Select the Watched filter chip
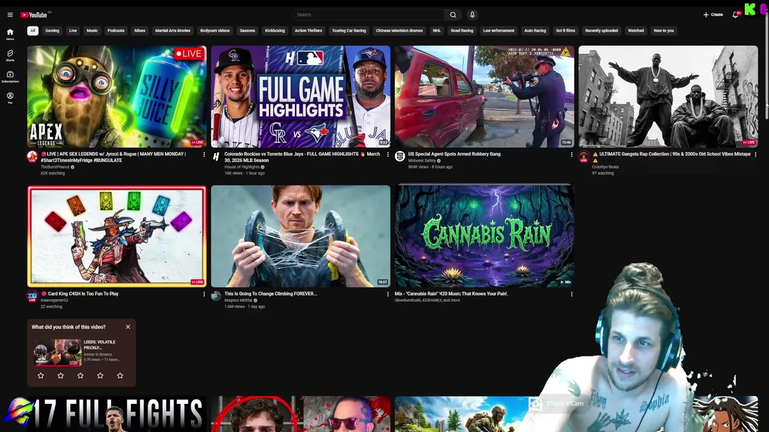 click(x=636, y=31)
